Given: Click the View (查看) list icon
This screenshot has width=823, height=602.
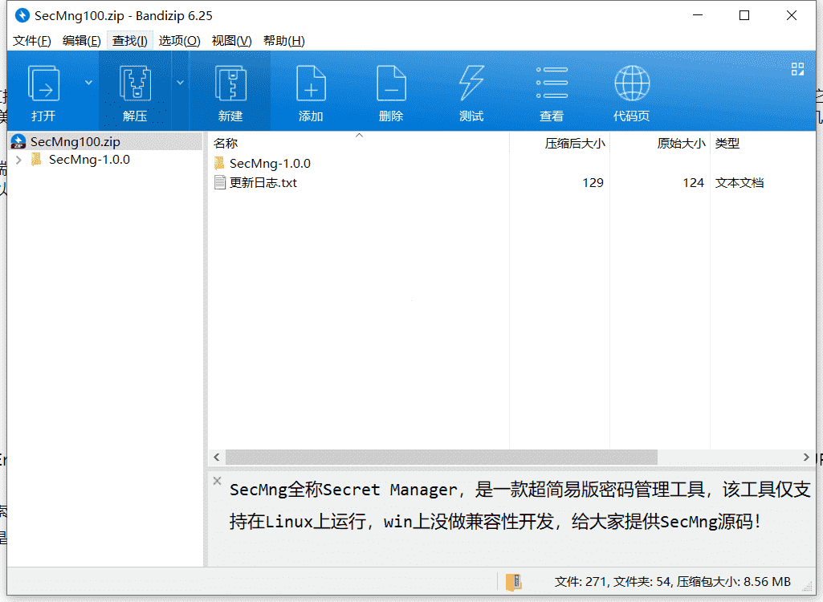Looking at the screenshot, I should [x=552, y=83].
